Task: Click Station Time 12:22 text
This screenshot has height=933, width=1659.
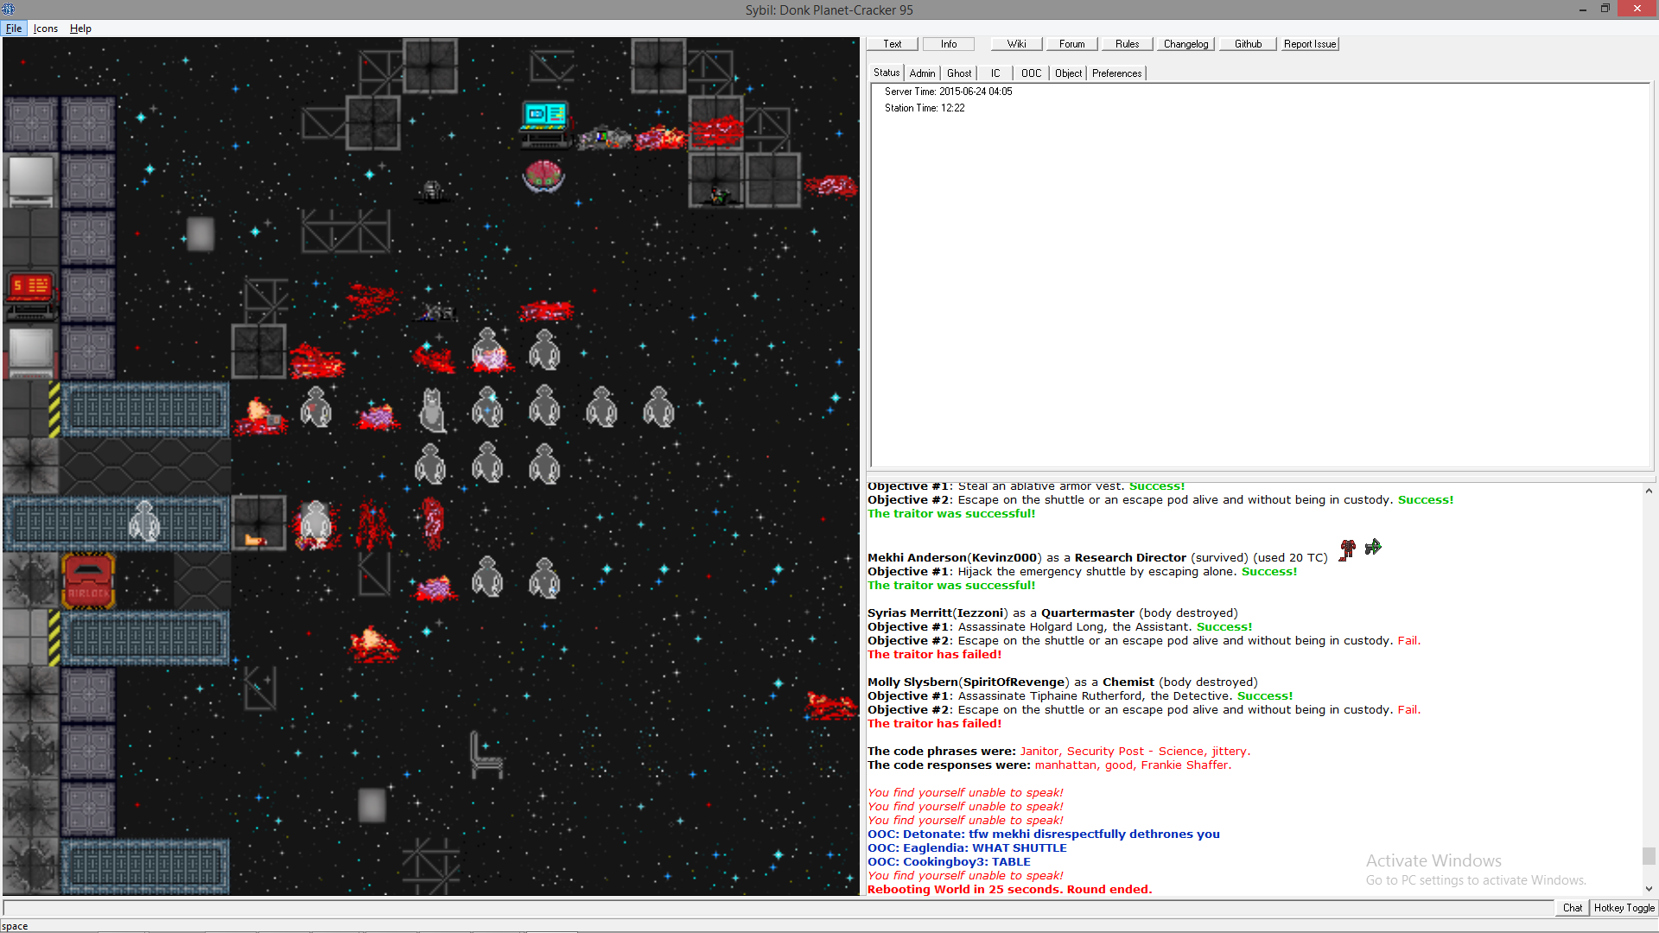Action: coord(925,108)
